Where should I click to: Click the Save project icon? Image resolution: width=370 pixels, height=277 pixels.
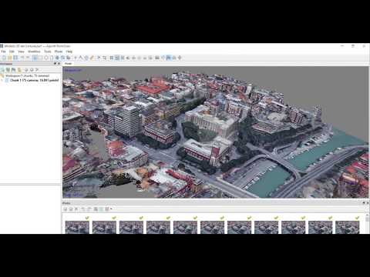(x=15, y=58)
